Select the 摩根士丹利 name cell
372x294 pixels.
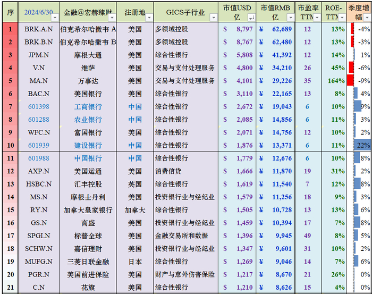click(88, 197)
